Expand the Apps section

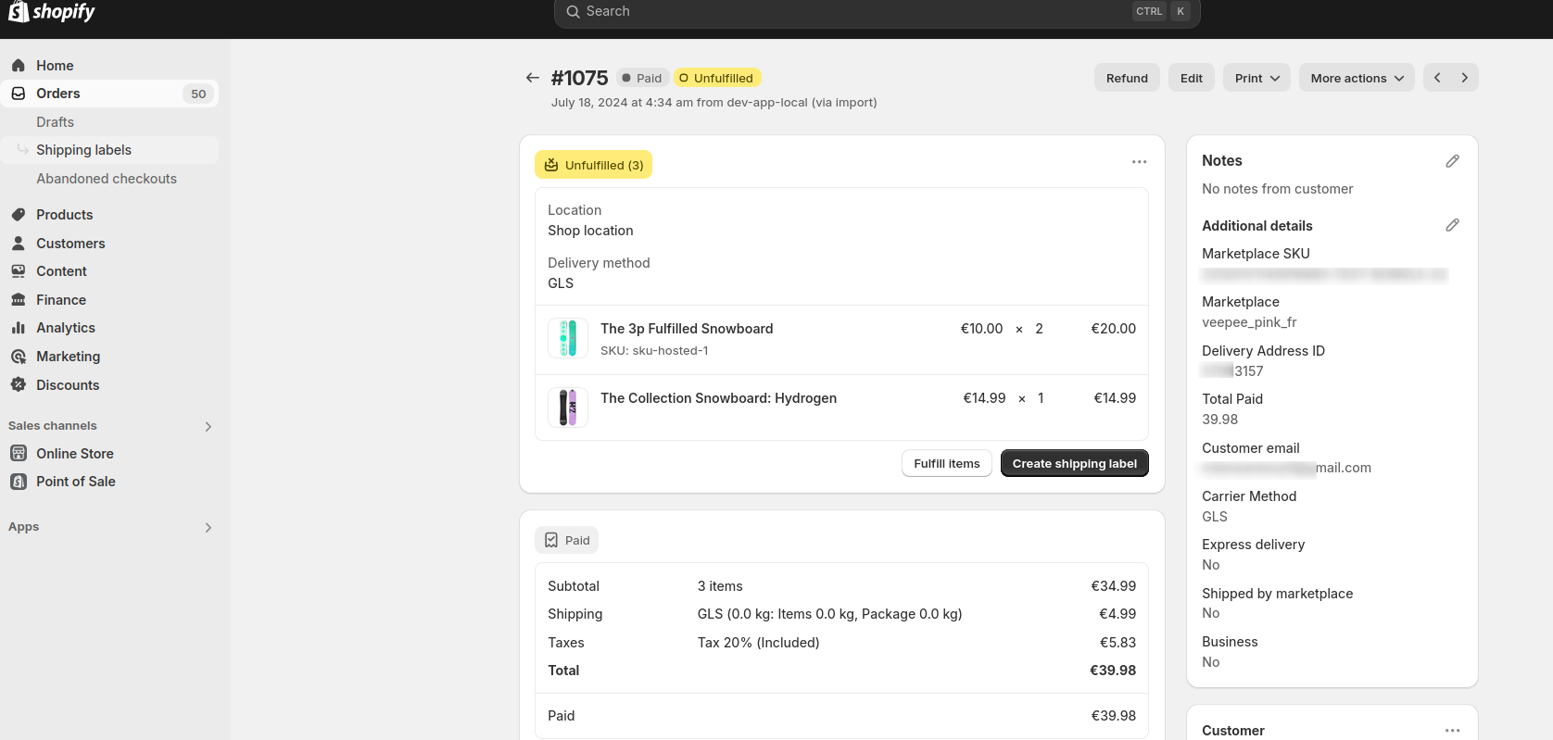pos(208,527)
